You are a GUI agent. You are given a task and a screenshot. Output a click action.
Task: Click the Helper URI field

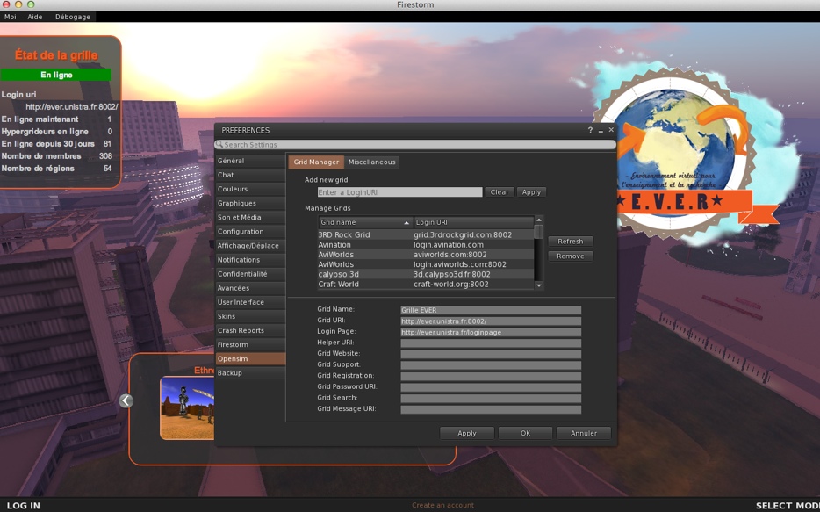[x=491, y=343]
